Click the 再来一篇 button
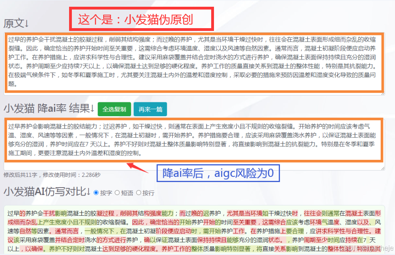The image size is (395, 255). 150,109
